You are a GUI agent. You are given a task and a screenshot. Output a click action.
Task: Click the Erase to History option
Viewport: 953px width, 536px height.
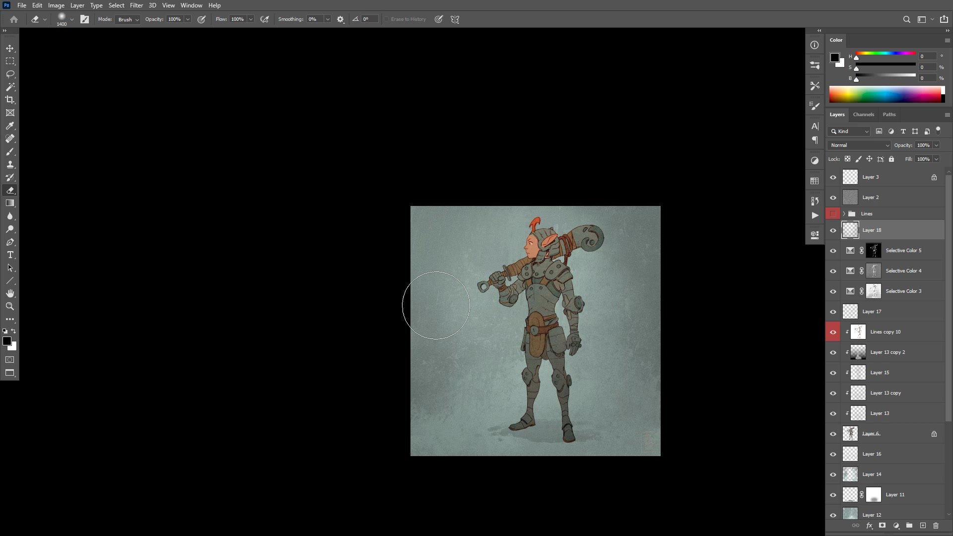click(387, 19)
